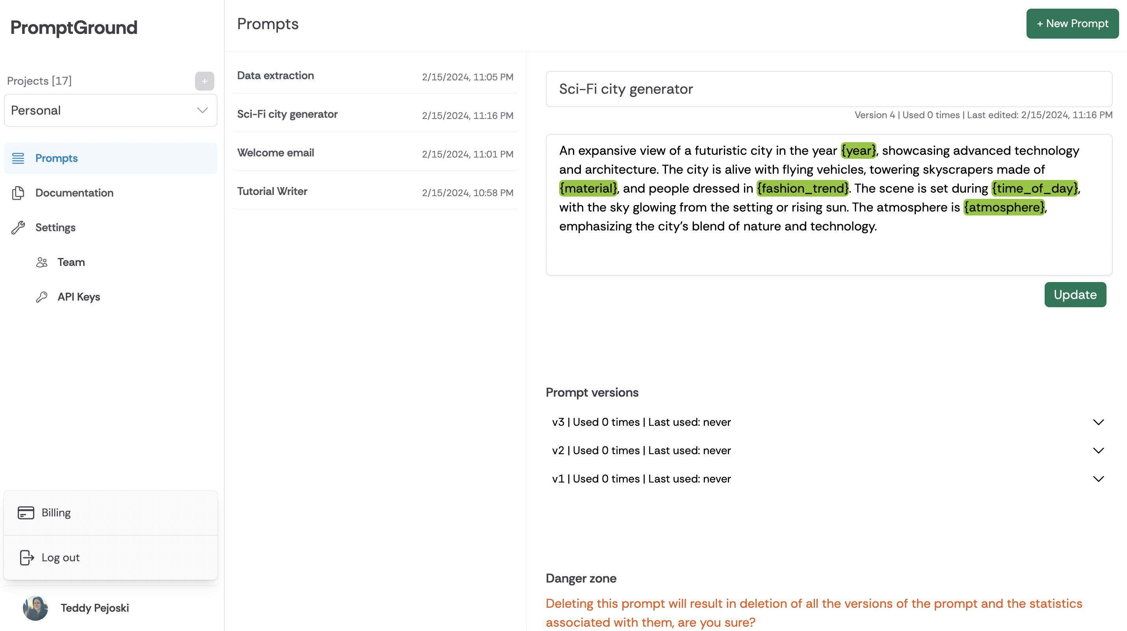The height and width of the screenshot is (631, 1127).
Task: Click the Documentation icon
Action: [x=19, y=193]
